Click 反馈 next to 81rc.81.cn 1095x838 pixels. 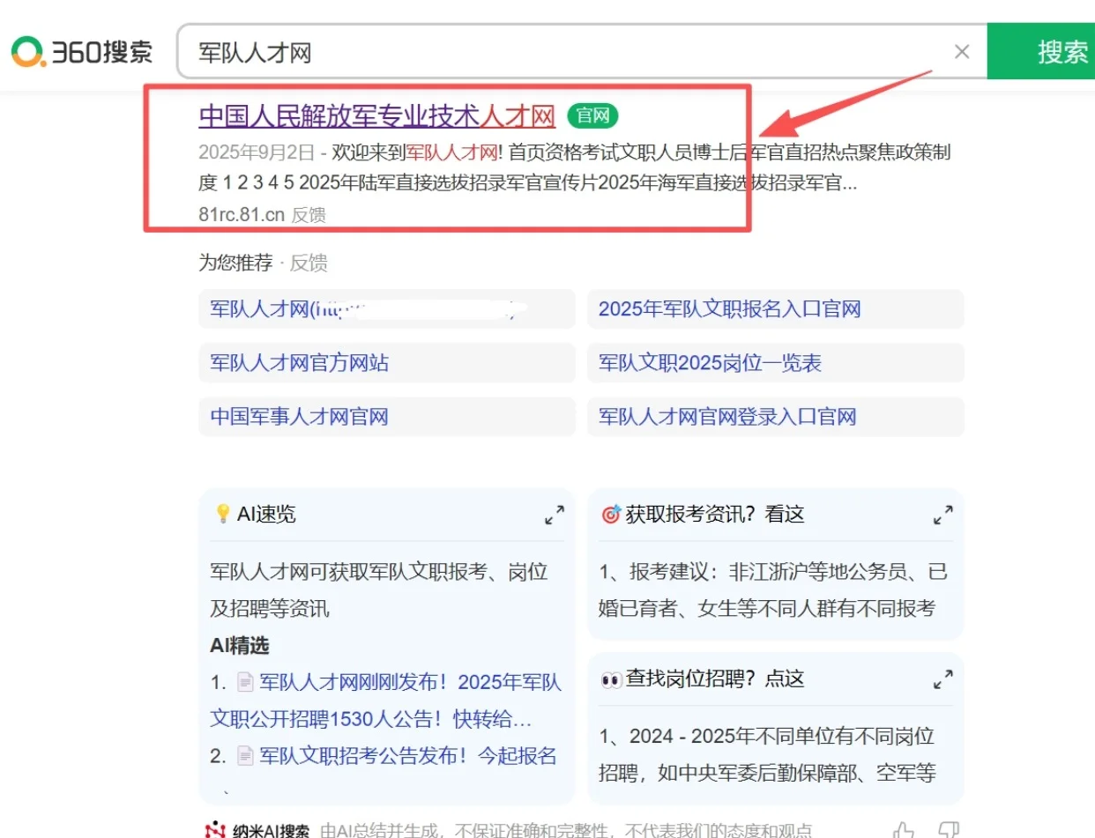[x=311, y=214]
